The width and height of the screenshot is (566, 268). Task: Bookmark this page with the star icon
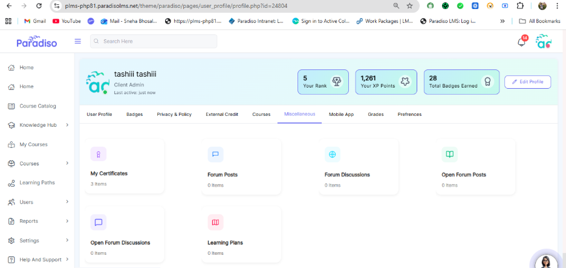(409, 5)
